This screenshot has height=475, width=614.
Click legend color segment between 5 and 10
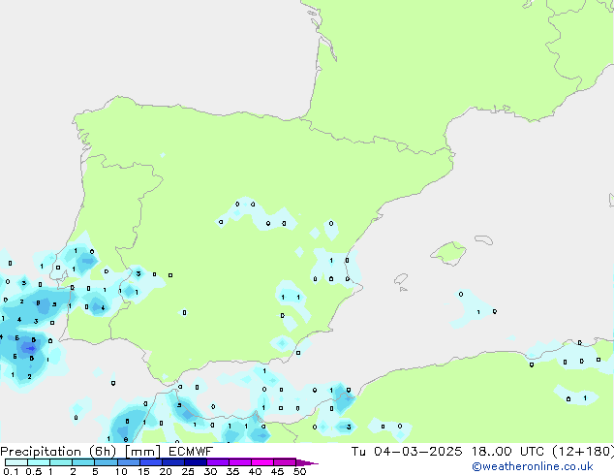(x=107, y=462)
